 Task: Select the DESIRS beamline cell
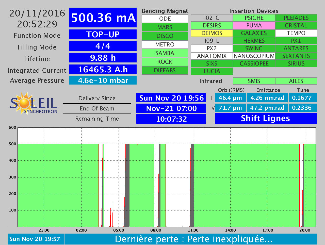click(x=212, y=25)
